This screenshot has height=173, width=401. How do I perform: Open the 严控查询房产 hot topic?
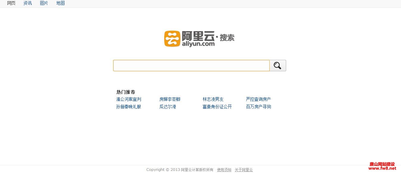point(259,99)
